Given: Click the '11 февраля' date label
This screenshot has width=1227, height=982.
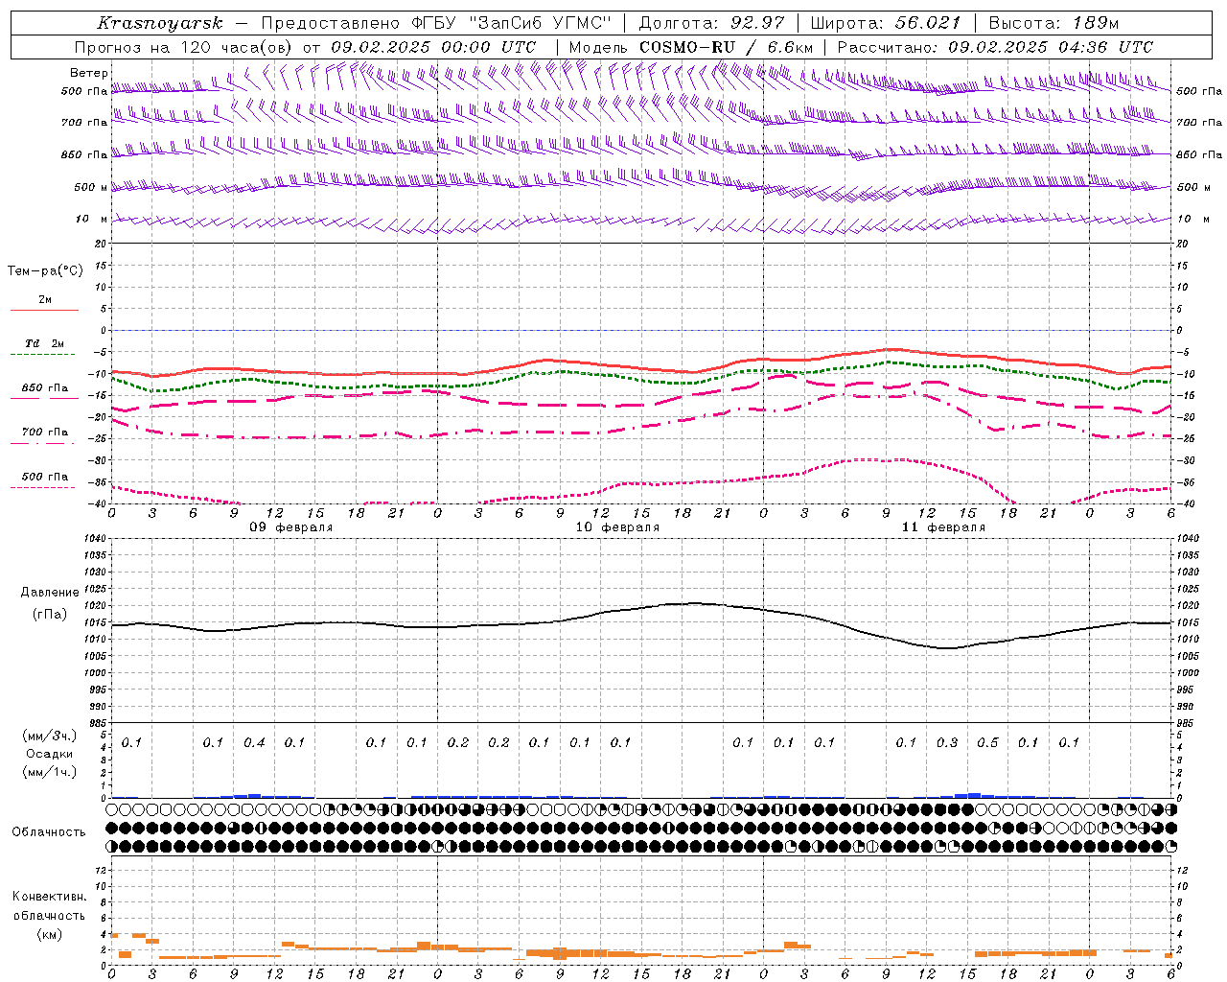Looking at the screenshot, I should (x=943, y=527).
